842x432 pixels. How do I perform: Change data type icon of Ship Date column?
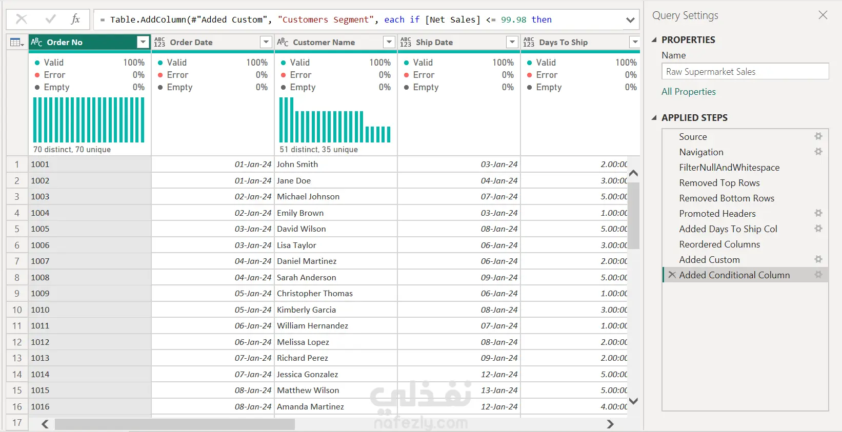(406, 42)
